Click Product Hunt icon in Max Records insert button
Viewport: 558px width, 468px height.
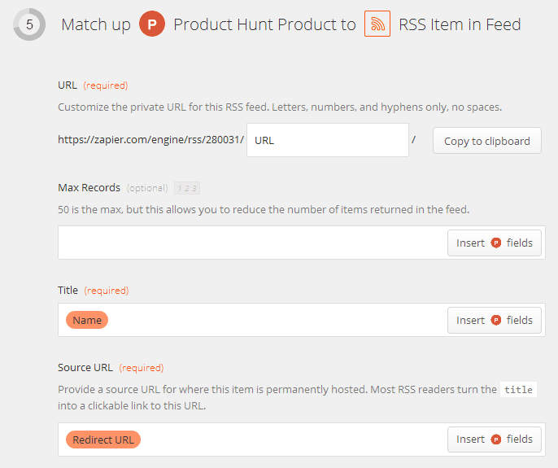495,243
